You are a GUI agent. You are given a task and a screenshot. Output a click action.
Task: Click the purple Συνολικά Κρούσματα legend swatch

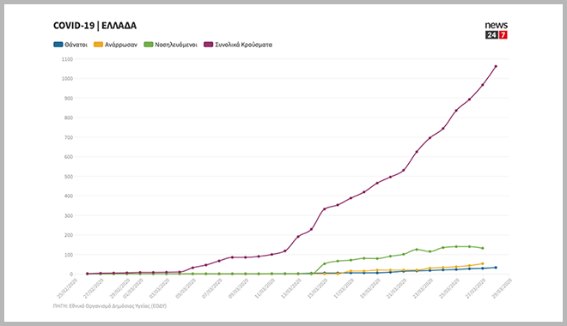click(209, 45)
